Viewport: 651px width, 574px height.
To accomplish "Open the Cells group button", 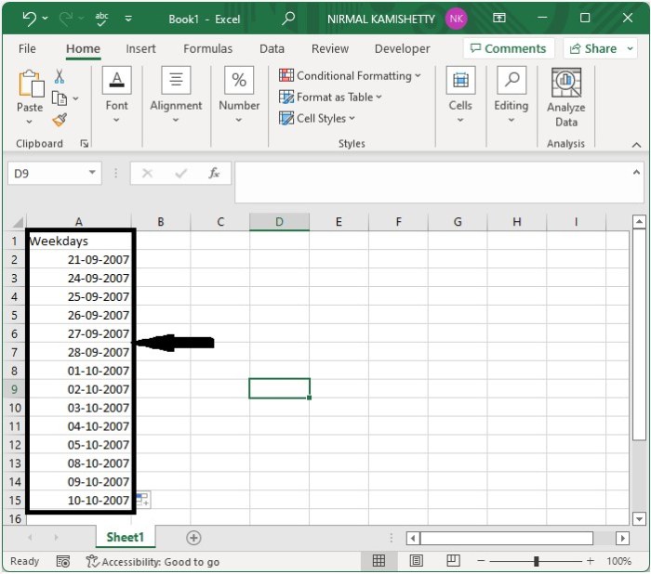I will (460, 95).
